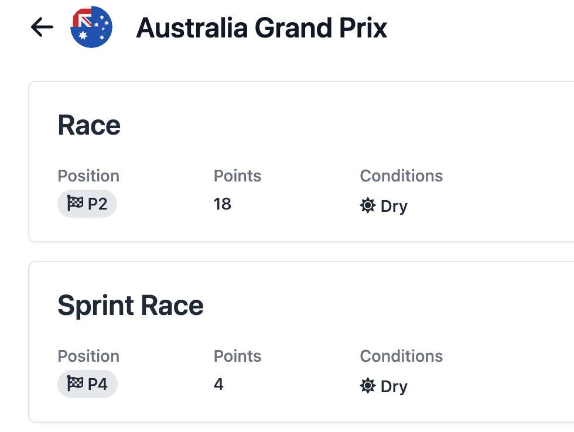Click the Sprint Race card heading
The width and height of the screenshot is (574, 432).
tap(130, 306)
